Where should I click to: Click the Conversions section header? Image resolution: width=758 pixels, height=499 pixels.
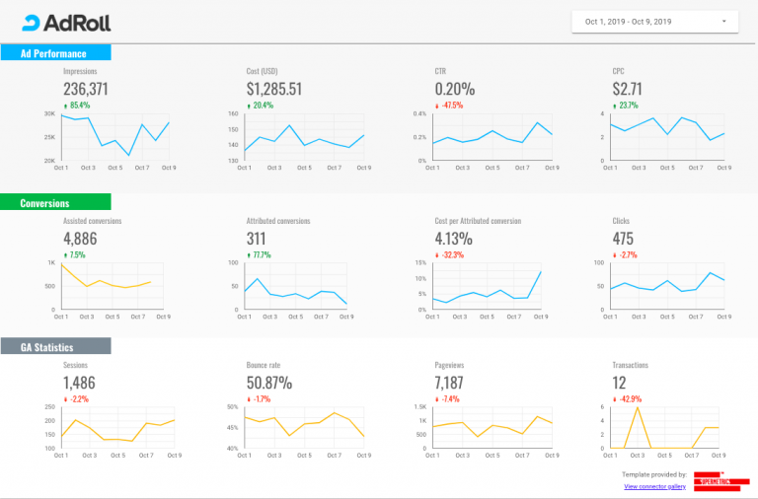coord(55,202)
